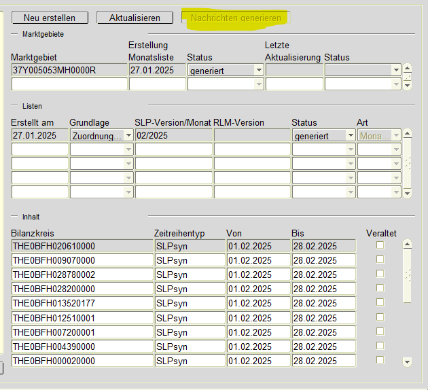Screen dimensions: 428x390
Task: Expand the Grundlage dropdown showing Zuordnung
Action: (128, 136)
